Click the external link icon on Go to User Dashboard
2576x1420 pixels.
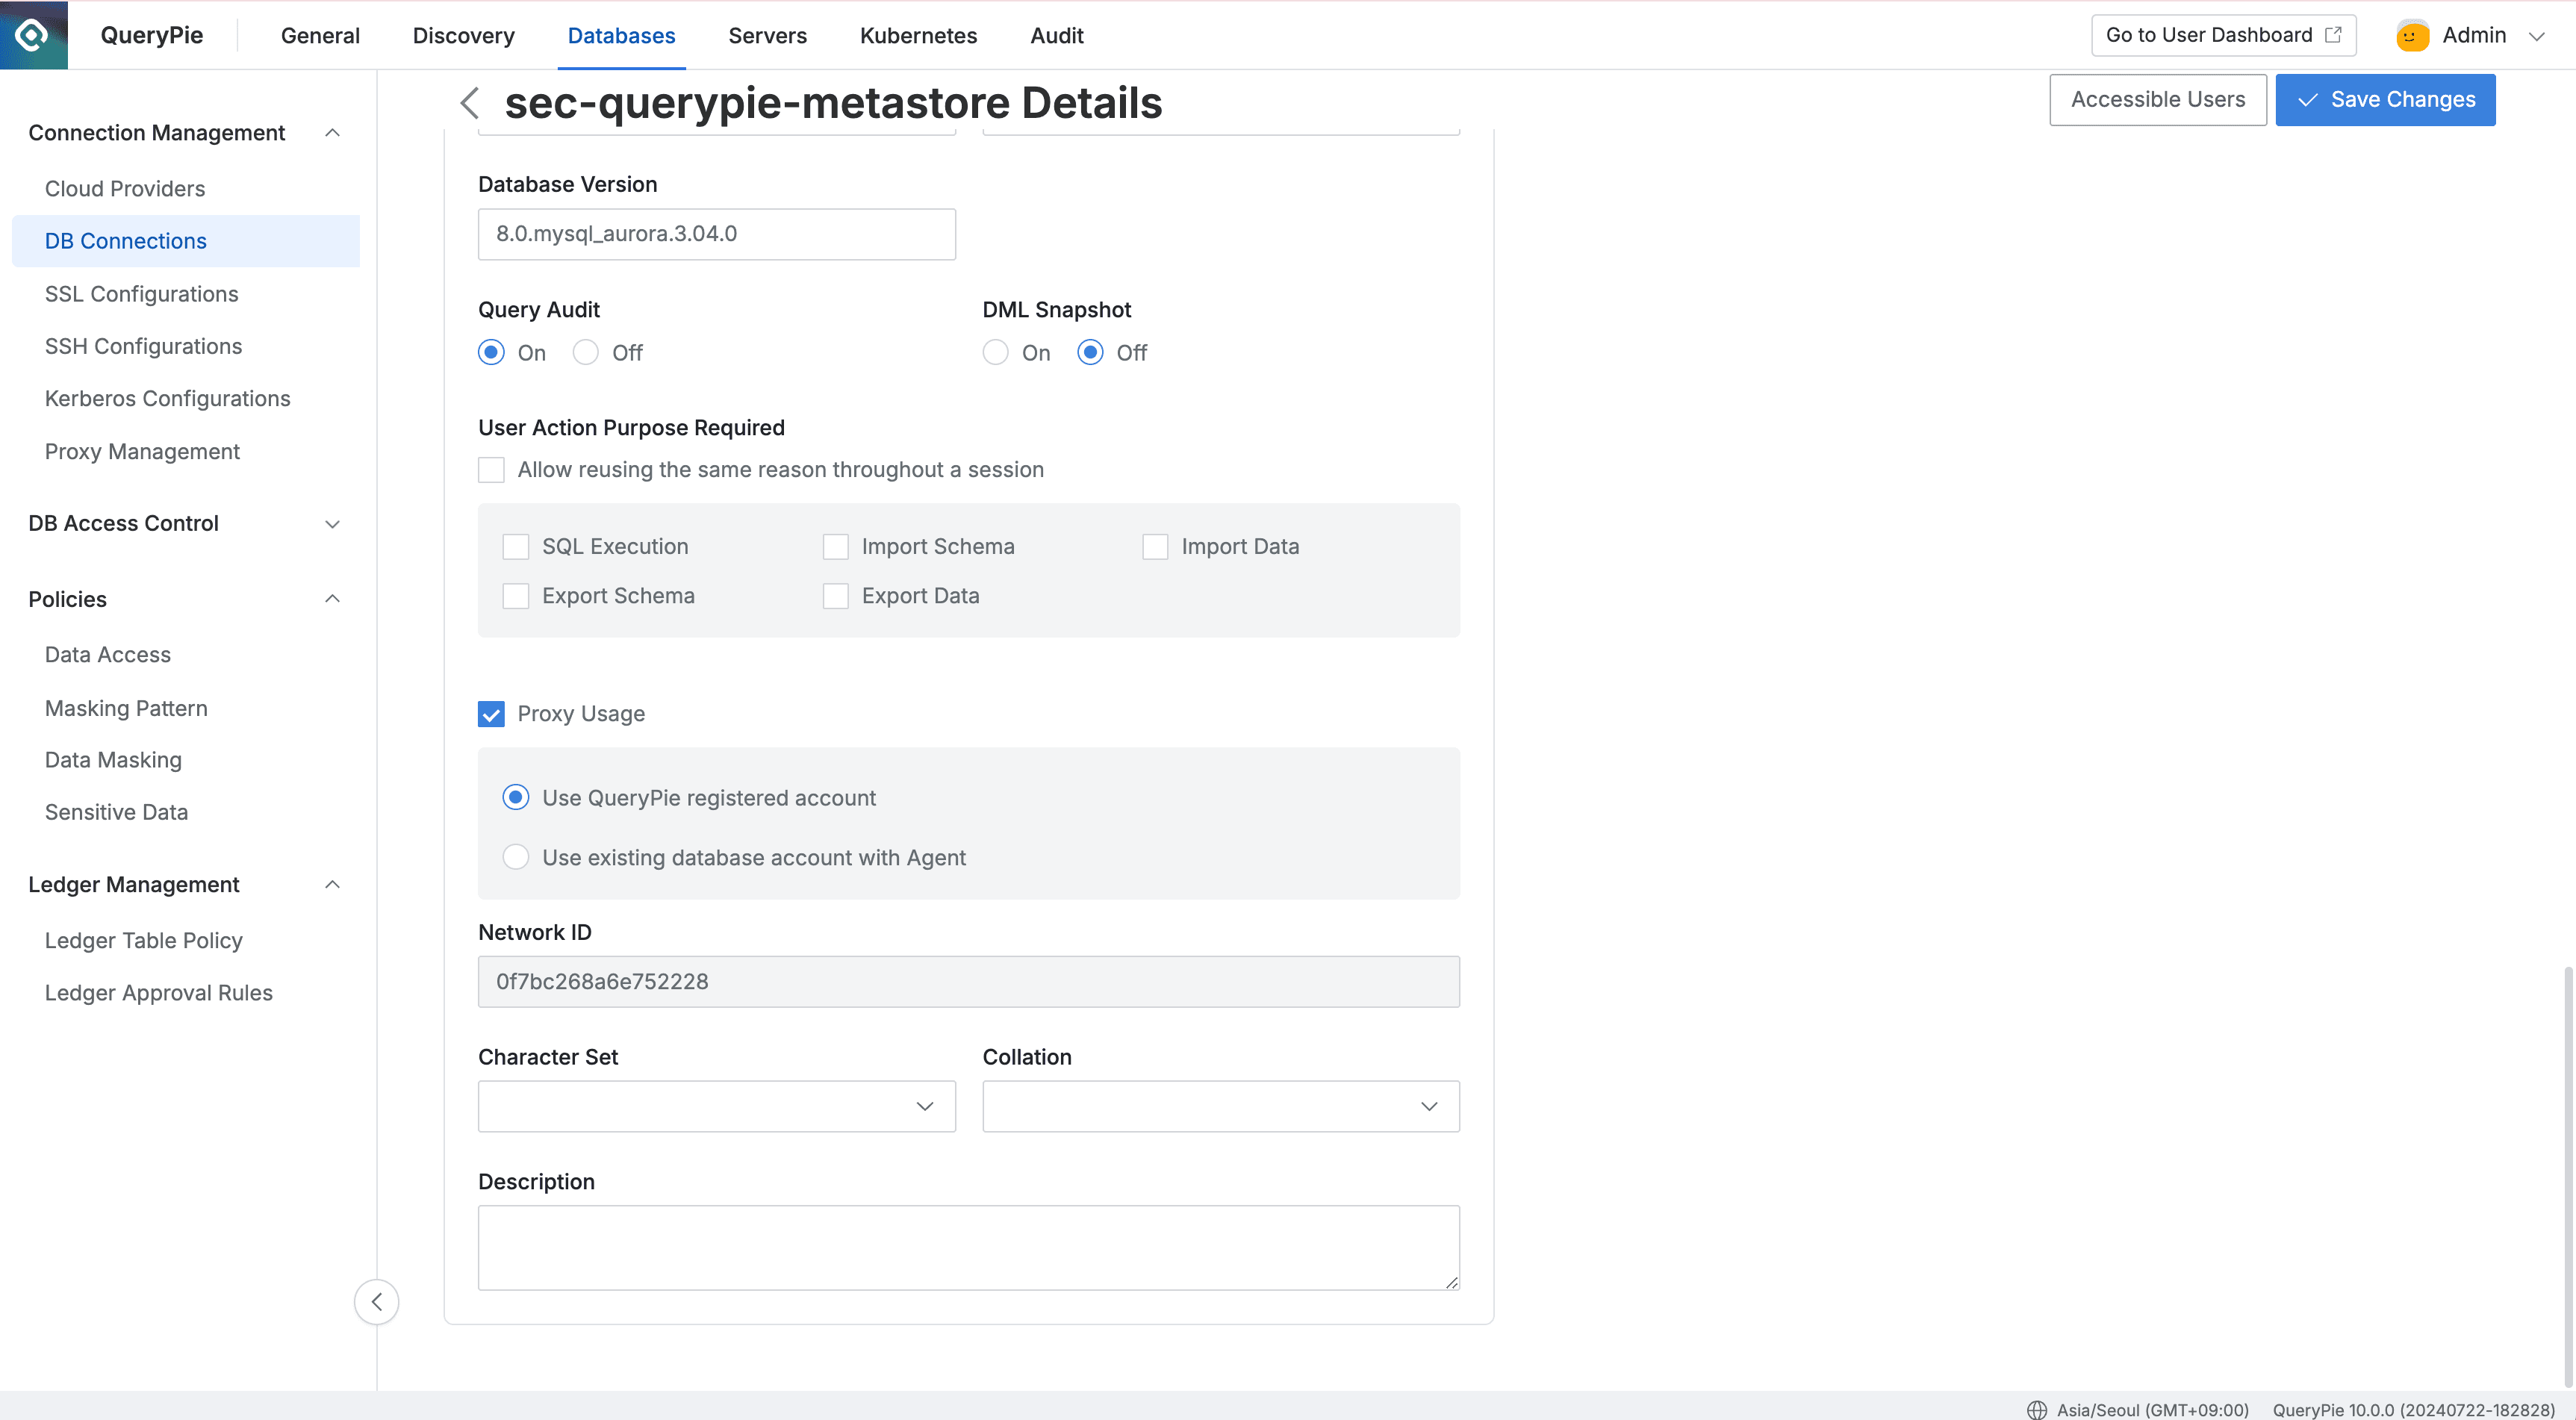(x=2335, y=34)
